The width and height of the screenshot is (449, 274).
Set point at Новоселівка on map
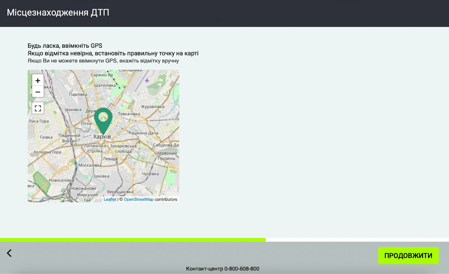(61, 180)
